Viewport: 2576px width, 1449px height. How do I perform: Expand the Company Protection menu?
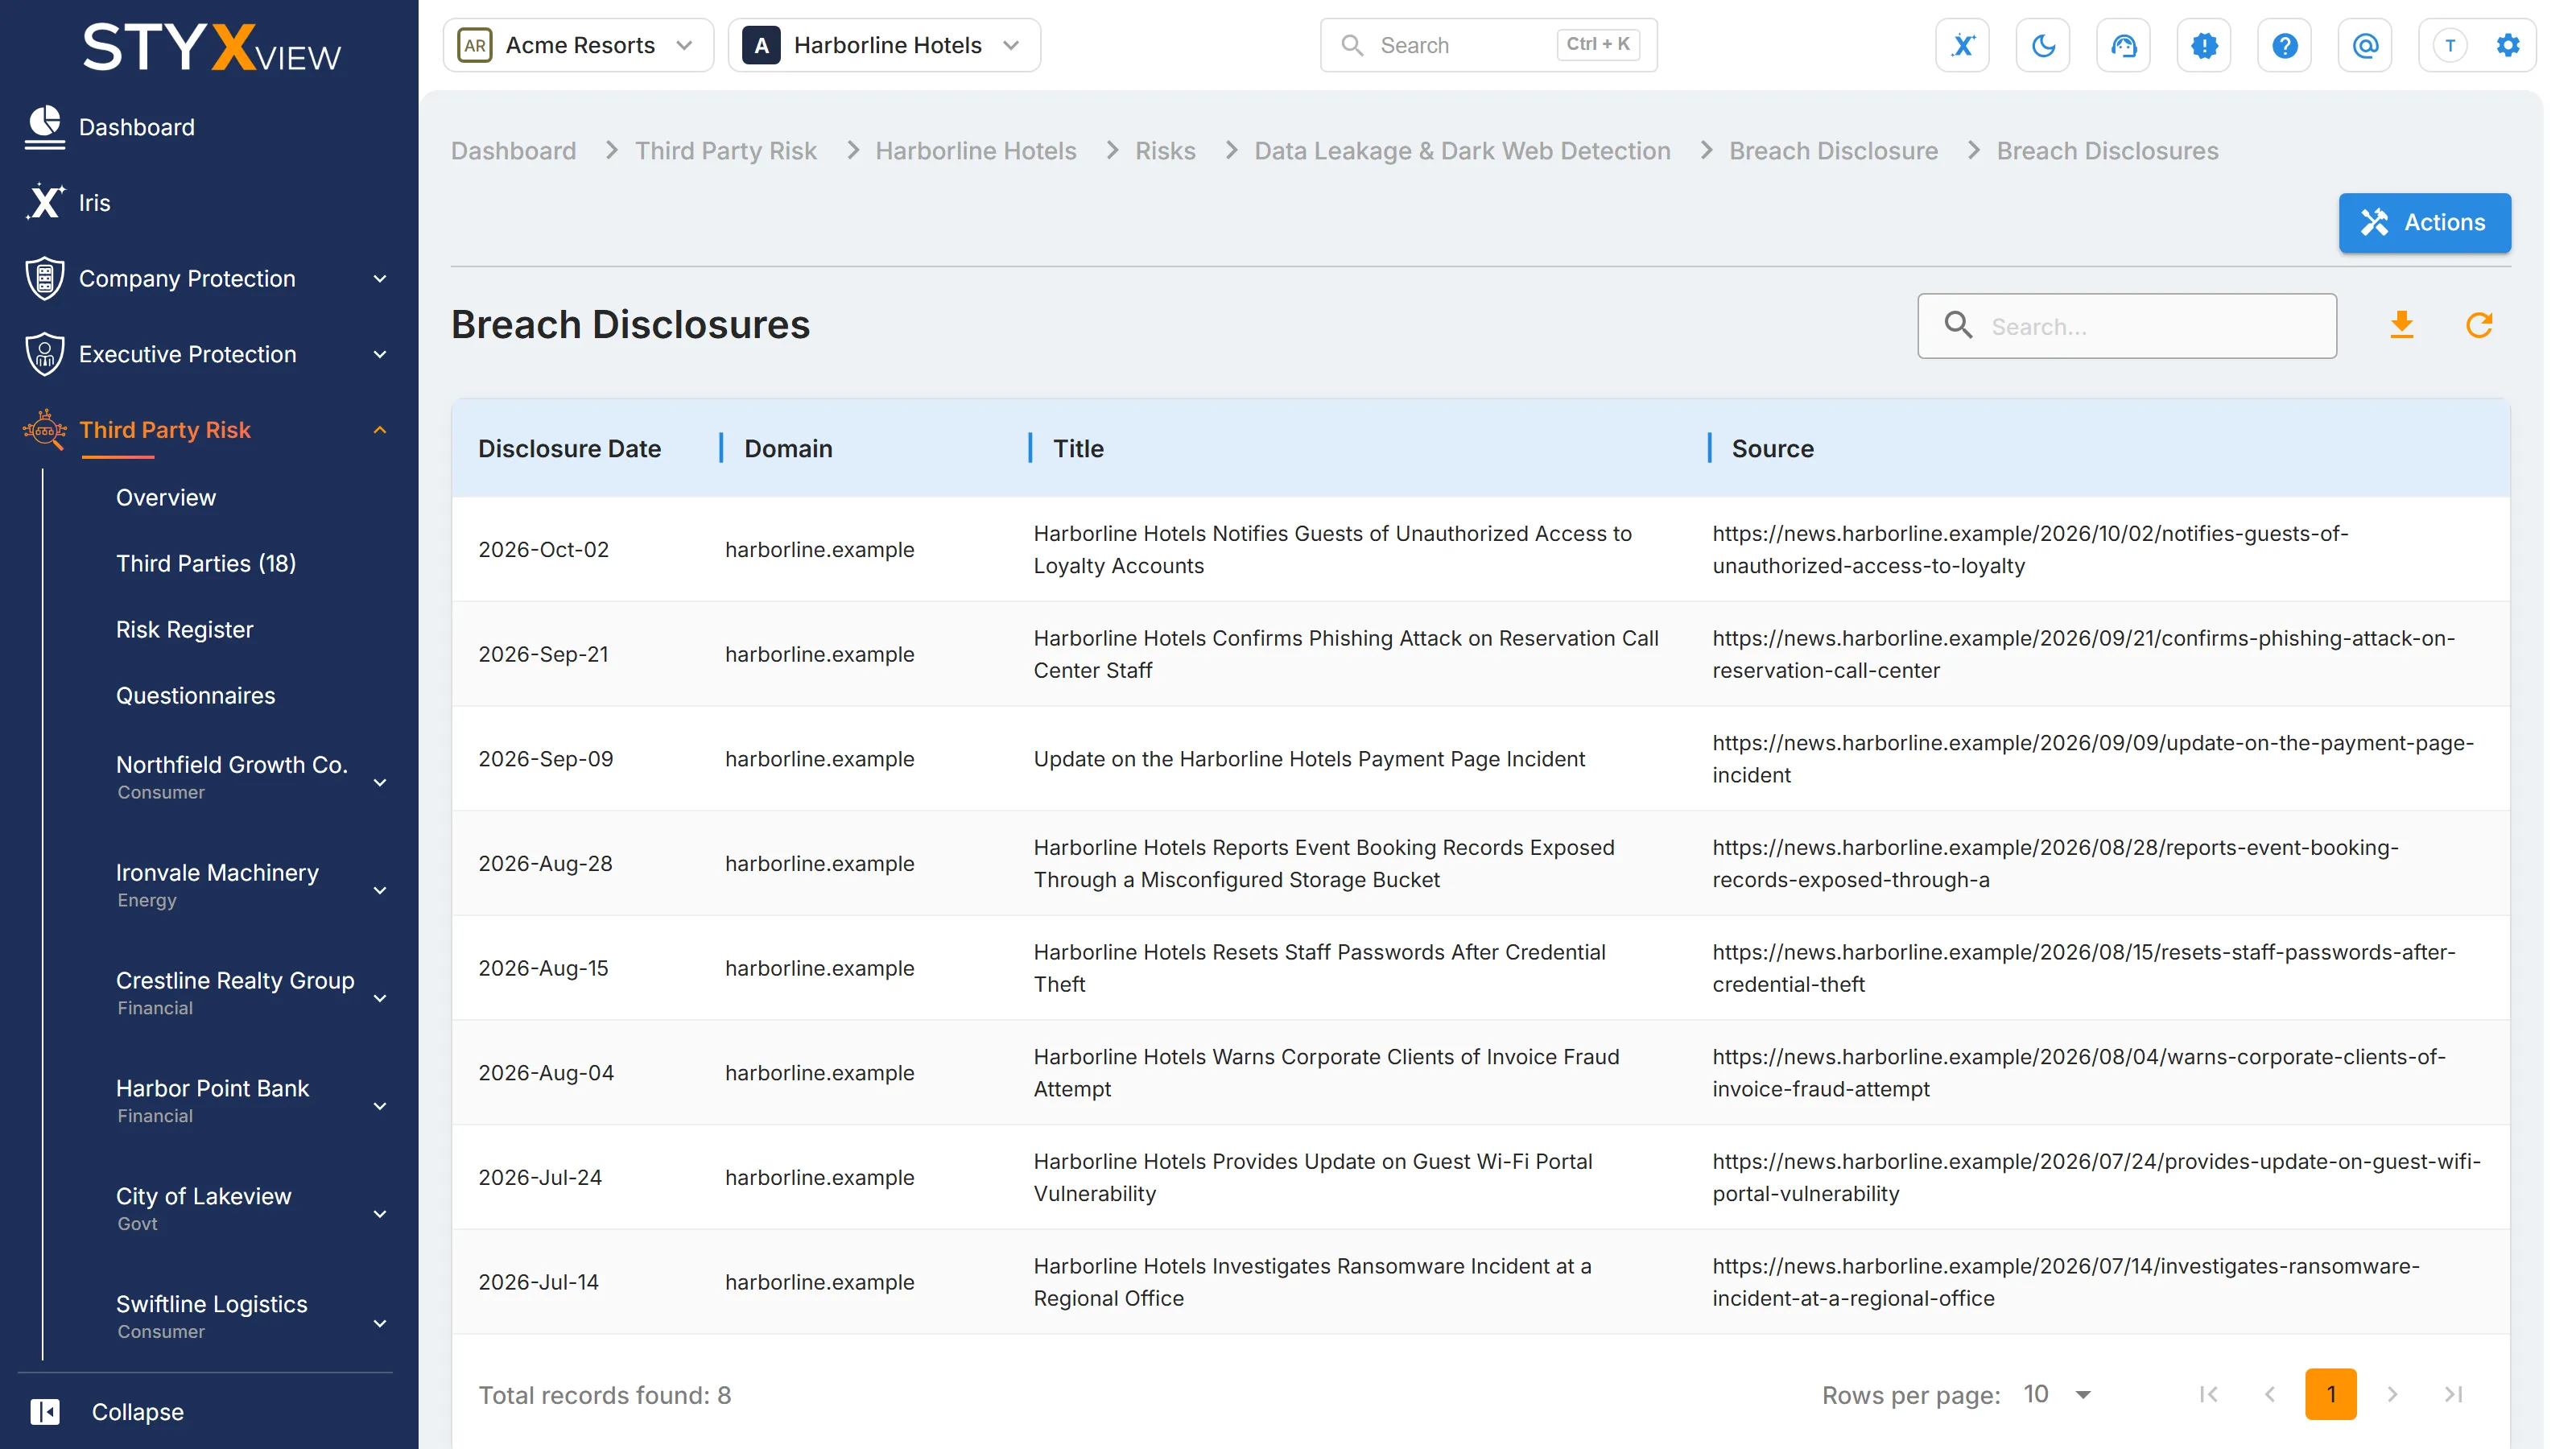tap(380, 279)
